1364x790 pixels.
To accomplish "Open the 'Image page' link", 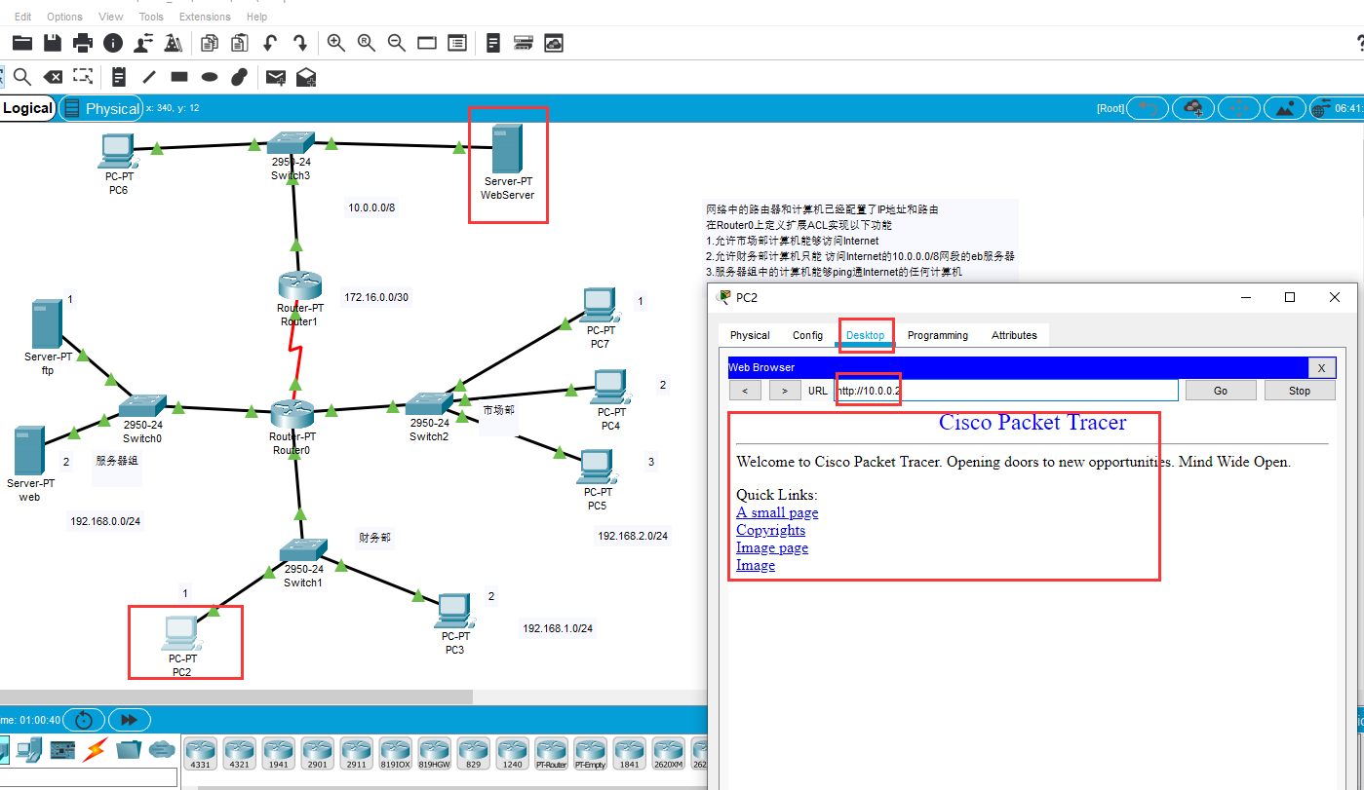I will pos(772,547).
